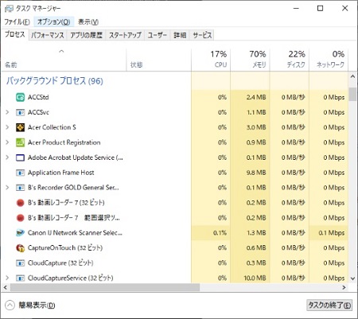The image size is (358, 319).
Task: Click the Application Frame Host icon
Action: (20, 173)
